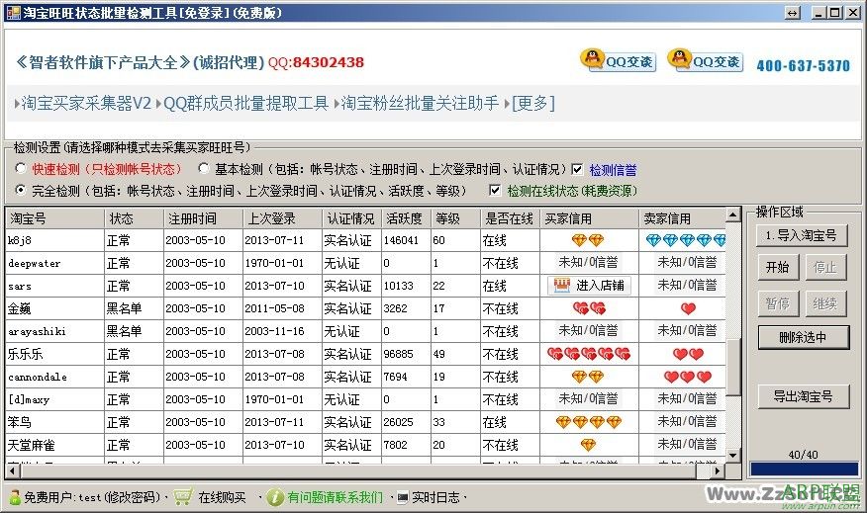Open 实时日志 from status bar
The height and width of the screenshot is (513, 867).
(435, 497)
